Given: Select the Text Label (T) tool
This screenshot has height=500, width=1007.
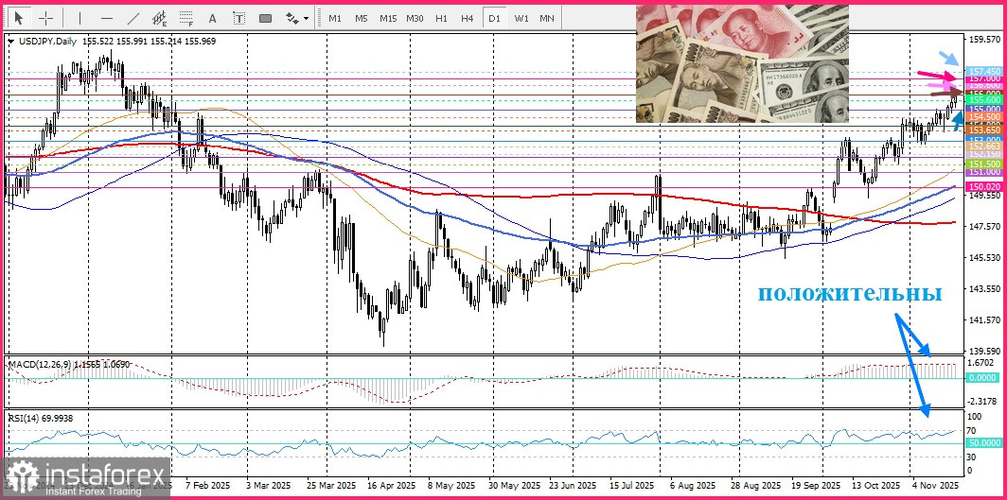Looking at the screenshot, I should [238, 18].
